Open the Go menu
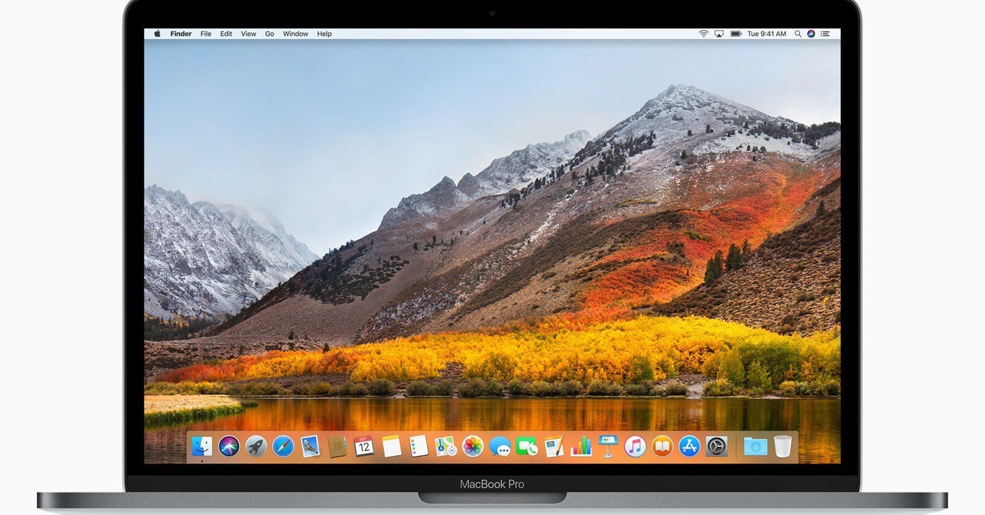This screenshot has height=515, width=985. 270,34
